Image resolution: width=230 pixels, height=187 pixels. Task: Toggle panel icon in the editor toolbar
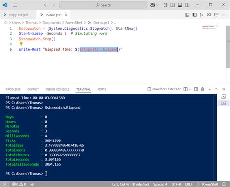click(187, 15)
